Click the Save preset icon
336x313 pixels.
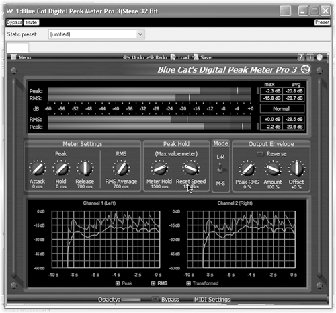(x=195, y=57)
